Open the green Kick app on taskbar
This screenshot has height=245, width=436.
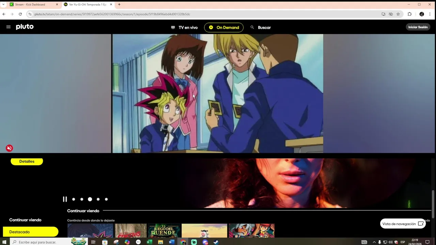[x=194, y=242]
